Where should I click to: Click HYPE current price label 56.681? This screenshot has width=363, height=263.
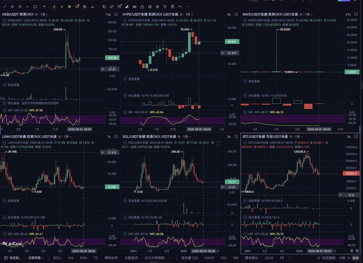tap(232, 42)
